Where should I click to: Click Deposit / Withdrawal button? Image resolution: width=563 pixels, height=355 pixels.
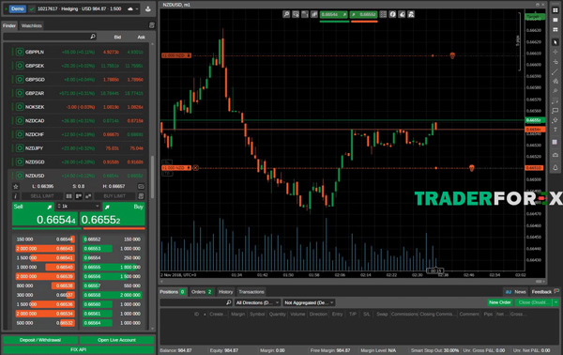pyautogui.click(x=40, y=340)
